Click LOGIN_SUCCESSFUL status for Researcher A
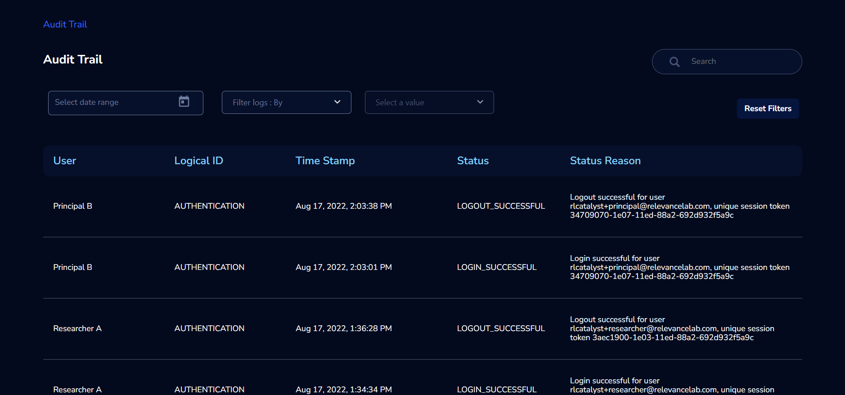Screen dimensions: 845x395 pos(497,390)
